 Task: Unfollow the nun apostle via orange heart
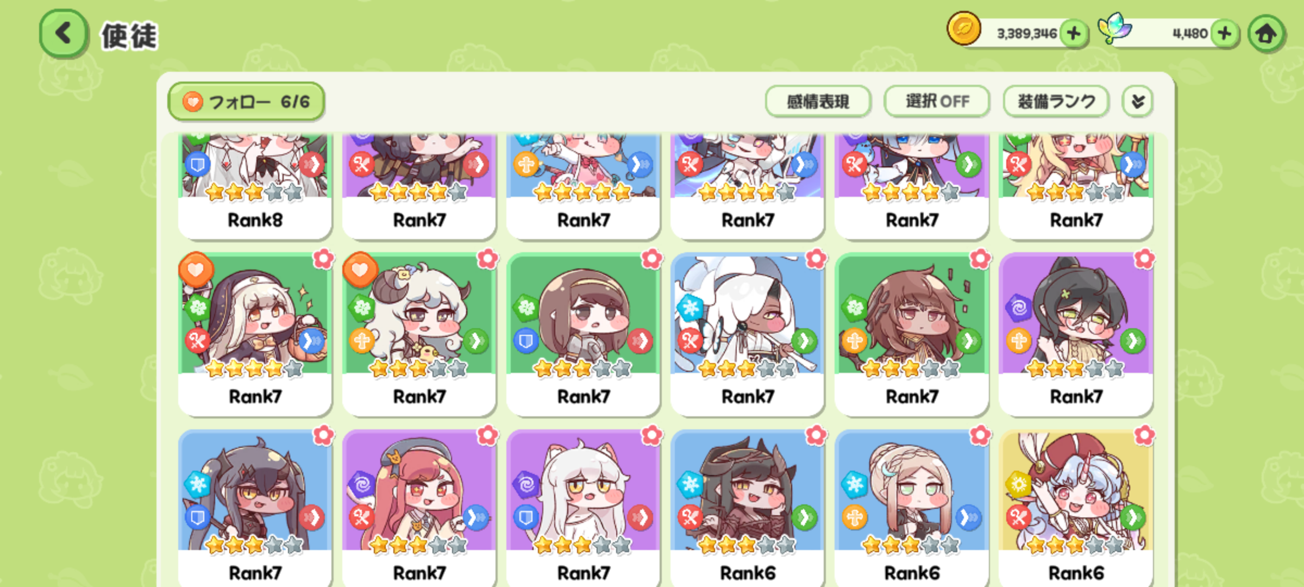196,270
